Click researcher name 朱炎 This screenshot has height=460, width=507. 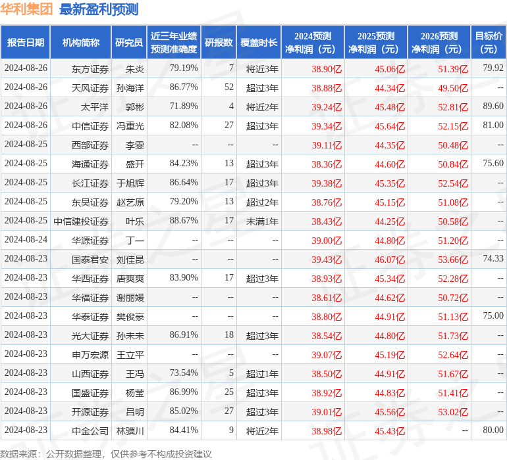tap(135, 69)
